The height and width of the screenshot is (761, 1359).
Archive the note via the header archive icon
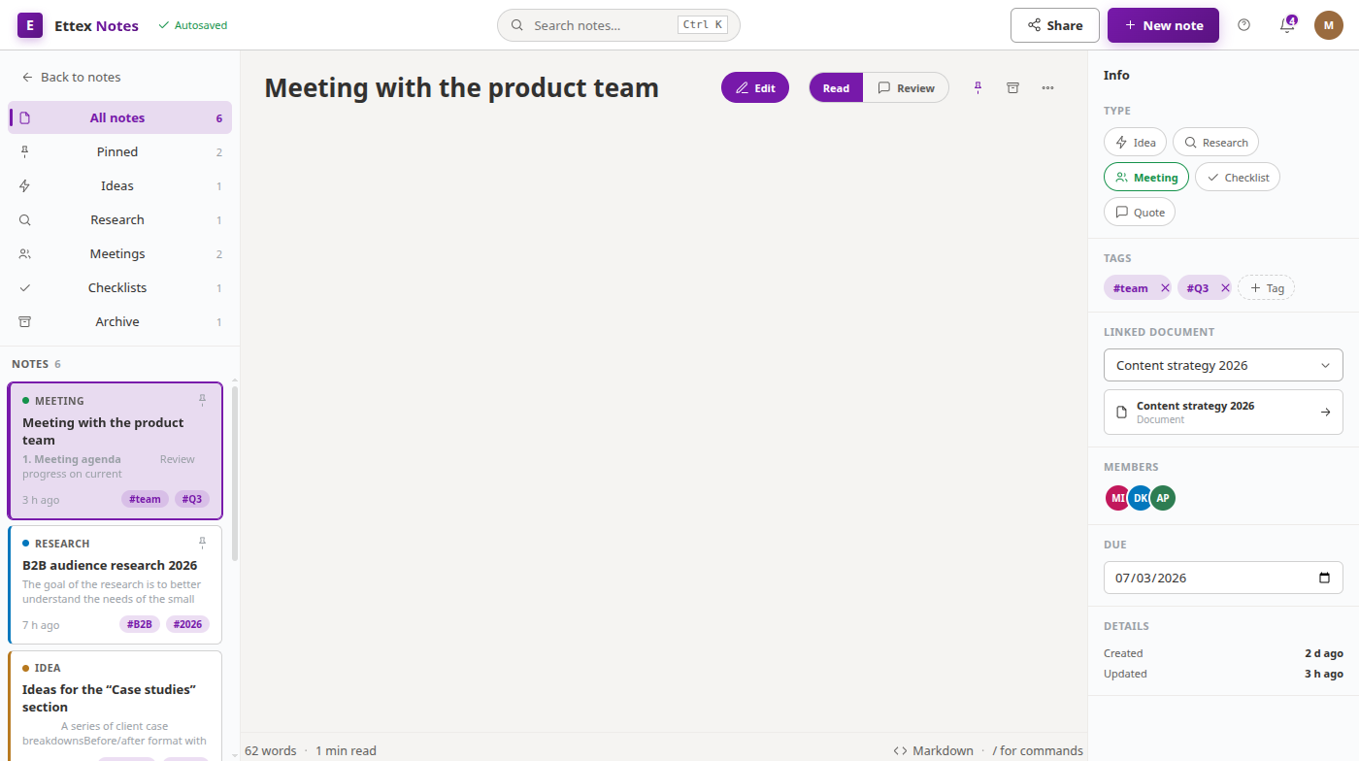[x=1012, y=87]
